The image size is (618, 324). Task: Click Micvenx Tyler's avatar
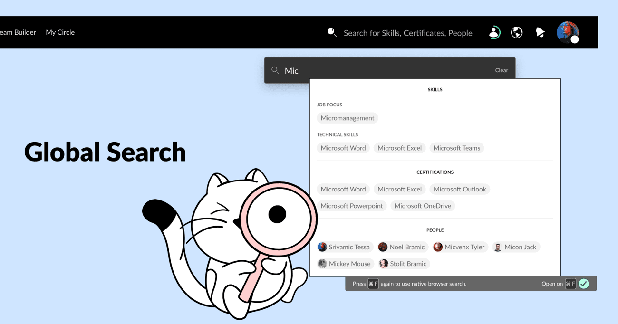pyautogui.click(x=438, y=247)
